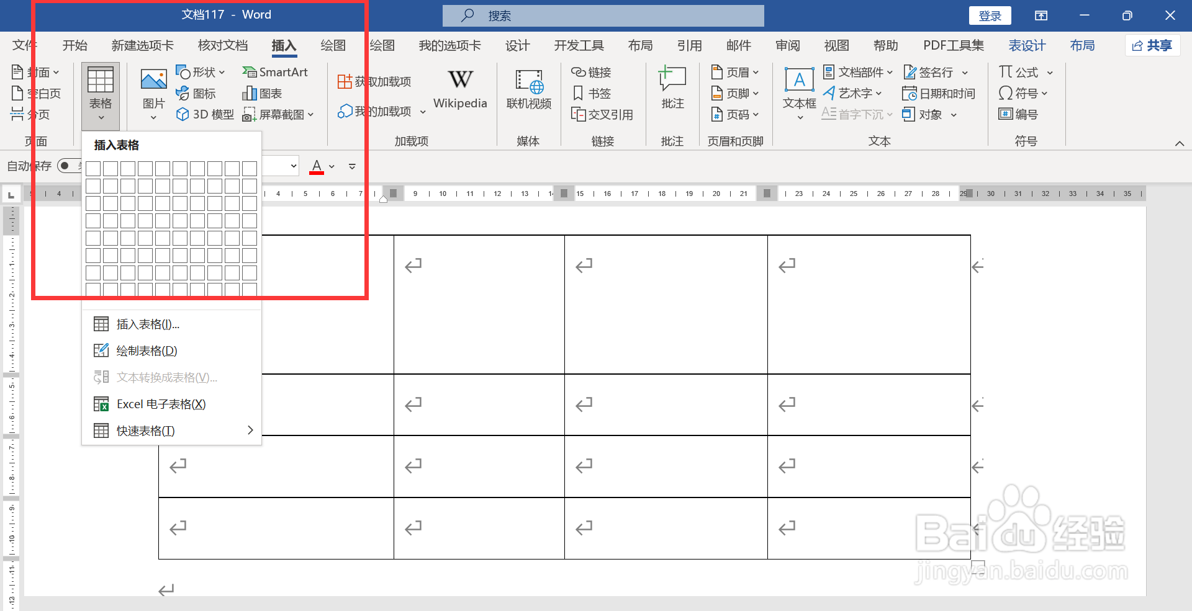
Task: Click the Share (共享) button
Action: pyautogui.click(x=1152, y=45)
